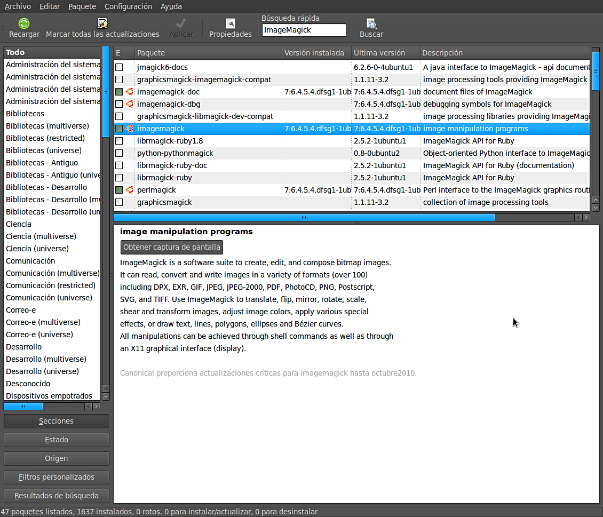Image resolution: width=603 pixels, height=517 pixels.
Task: Toggle checkbox for librmagick-ruby1.8
Action: (x=119, y=141)
